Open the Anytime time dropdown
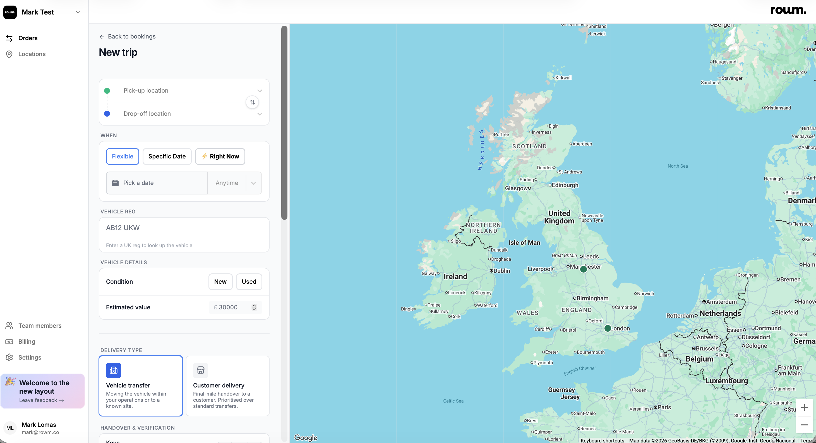The height and width of the screenshot is (443, 816). [235, 183]
